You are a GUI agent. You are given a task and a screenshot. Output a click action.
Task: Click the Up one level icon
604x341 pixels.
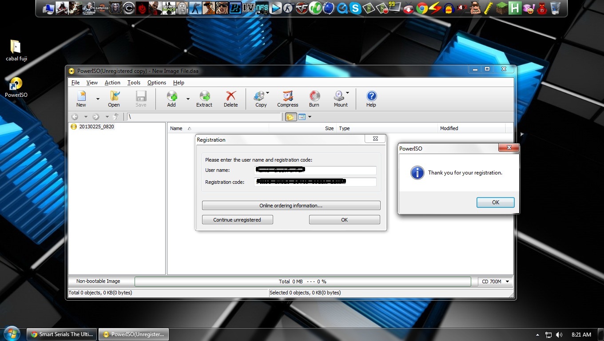116,117
